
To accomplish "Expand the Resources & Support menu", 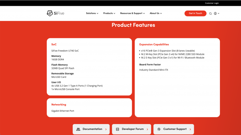I will click(133, 13).
